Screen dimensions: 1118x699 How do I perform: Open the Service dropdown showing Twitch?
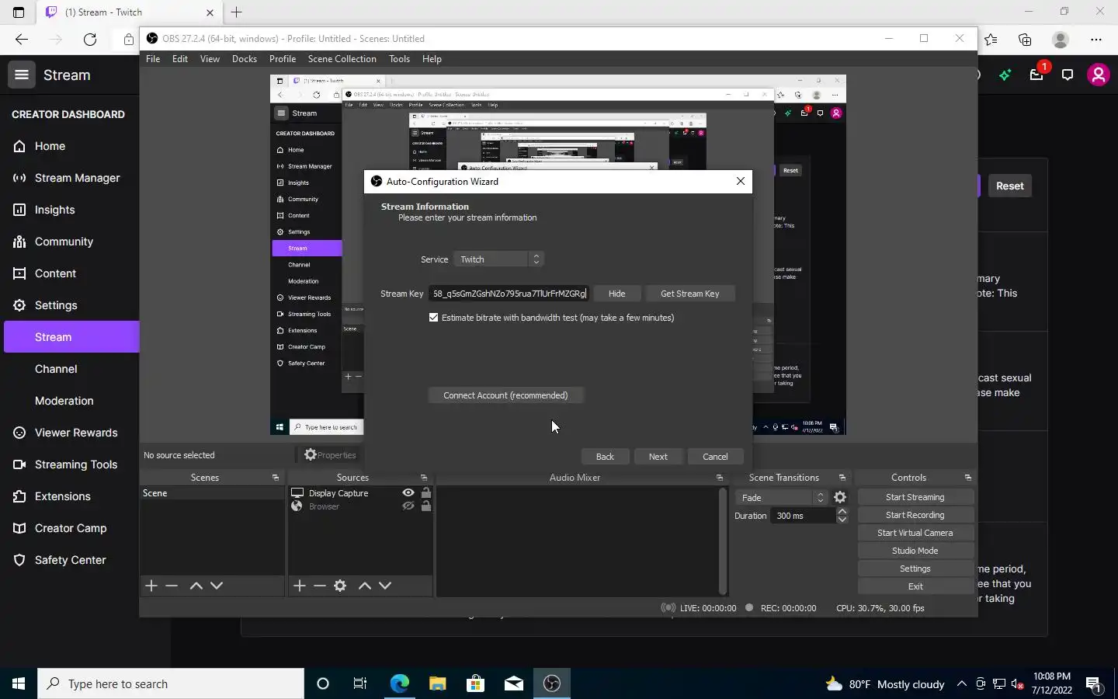pos(498,259)
